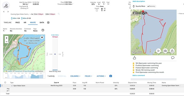Click the elevation profile chart under map

coord(24,75)
